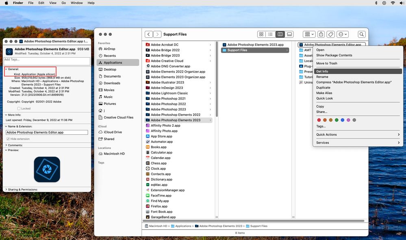Open the Go menu
This screenshot has width=406, height=240.
tap(64, 3)
